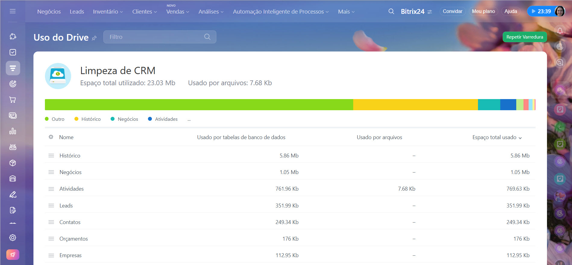Image resolution: width=572 pixels, height=265 pixels.
Task: Toggle Histórico legend item
Action: [x=88, y=119]
